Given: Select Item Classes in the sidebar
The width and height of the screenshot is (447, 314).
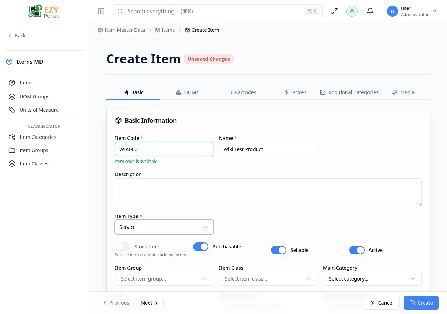Looking at the screenshot, I should (34, 163).
